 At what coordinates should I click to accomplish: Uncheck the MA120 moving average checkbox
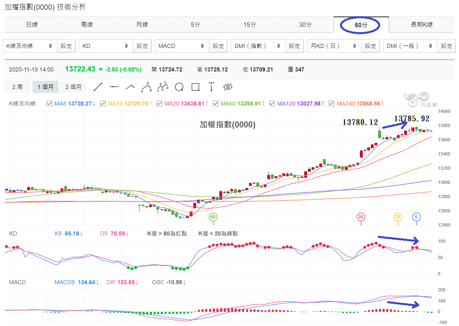pos(272,104)
